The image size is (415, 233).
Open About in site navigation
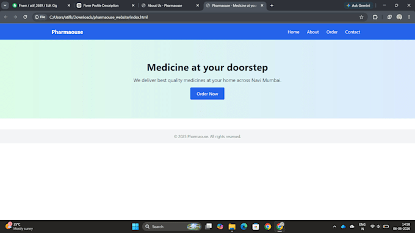point(312,32)
